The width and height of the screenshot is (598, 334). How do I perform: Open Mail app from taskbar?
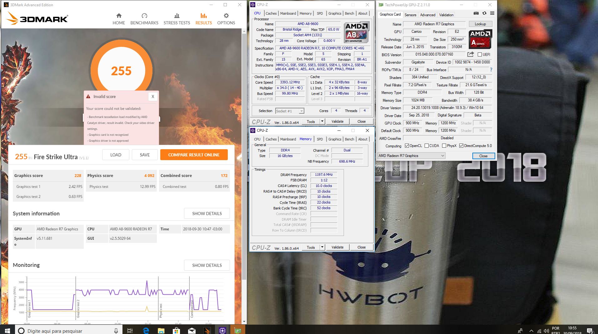(192, 330)
